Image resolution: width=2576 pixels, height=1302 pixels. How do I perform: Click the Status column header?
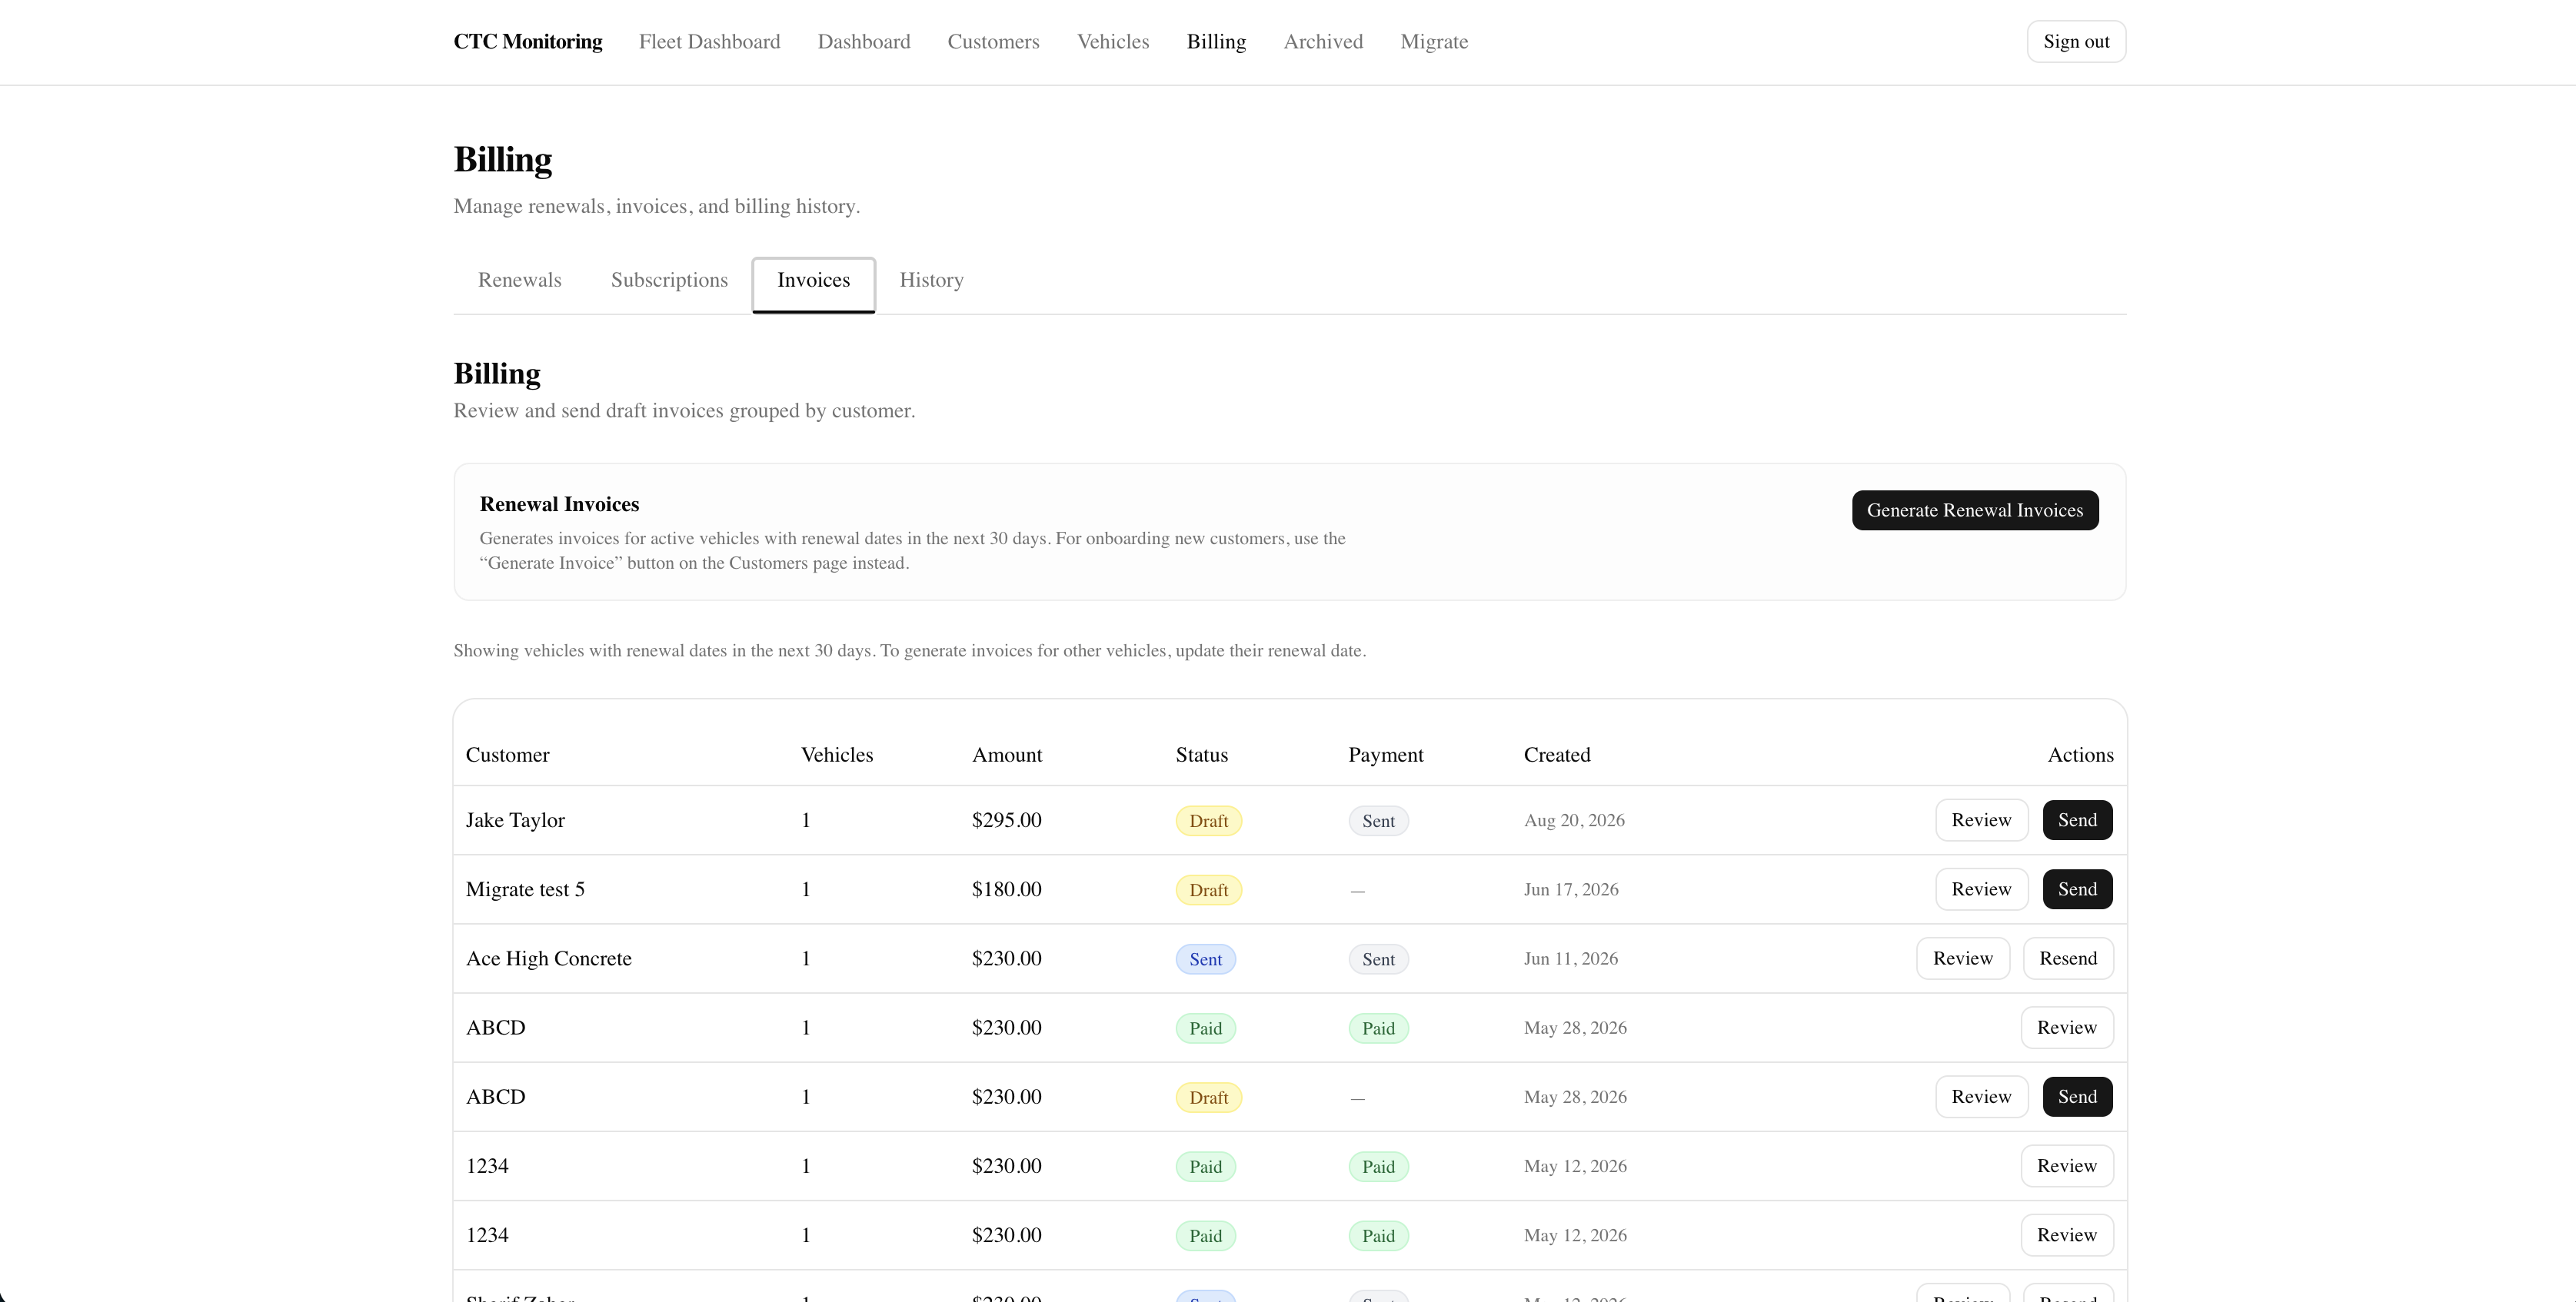[x=1201, y=755]
